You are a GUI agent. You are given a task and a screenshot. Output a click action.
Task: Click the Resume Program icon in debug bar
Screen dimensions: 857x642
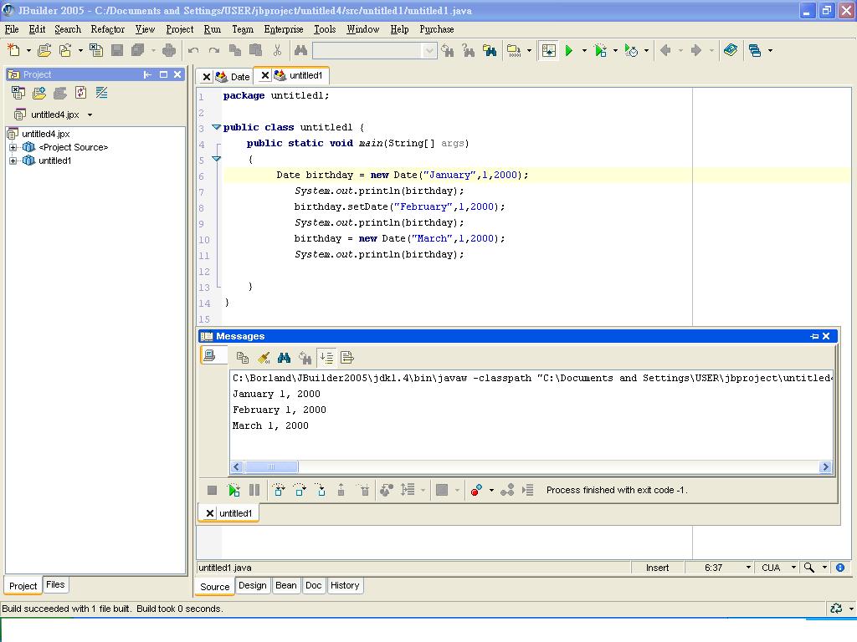coord(234,490)
